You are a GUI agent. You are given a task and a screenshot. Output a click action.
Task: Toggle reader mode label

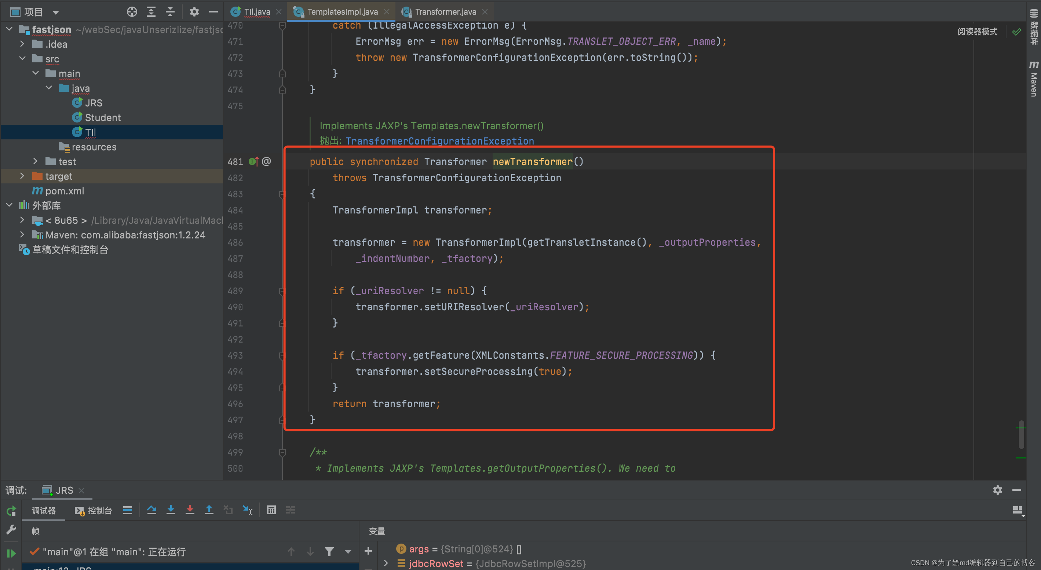tap(977, 32)
